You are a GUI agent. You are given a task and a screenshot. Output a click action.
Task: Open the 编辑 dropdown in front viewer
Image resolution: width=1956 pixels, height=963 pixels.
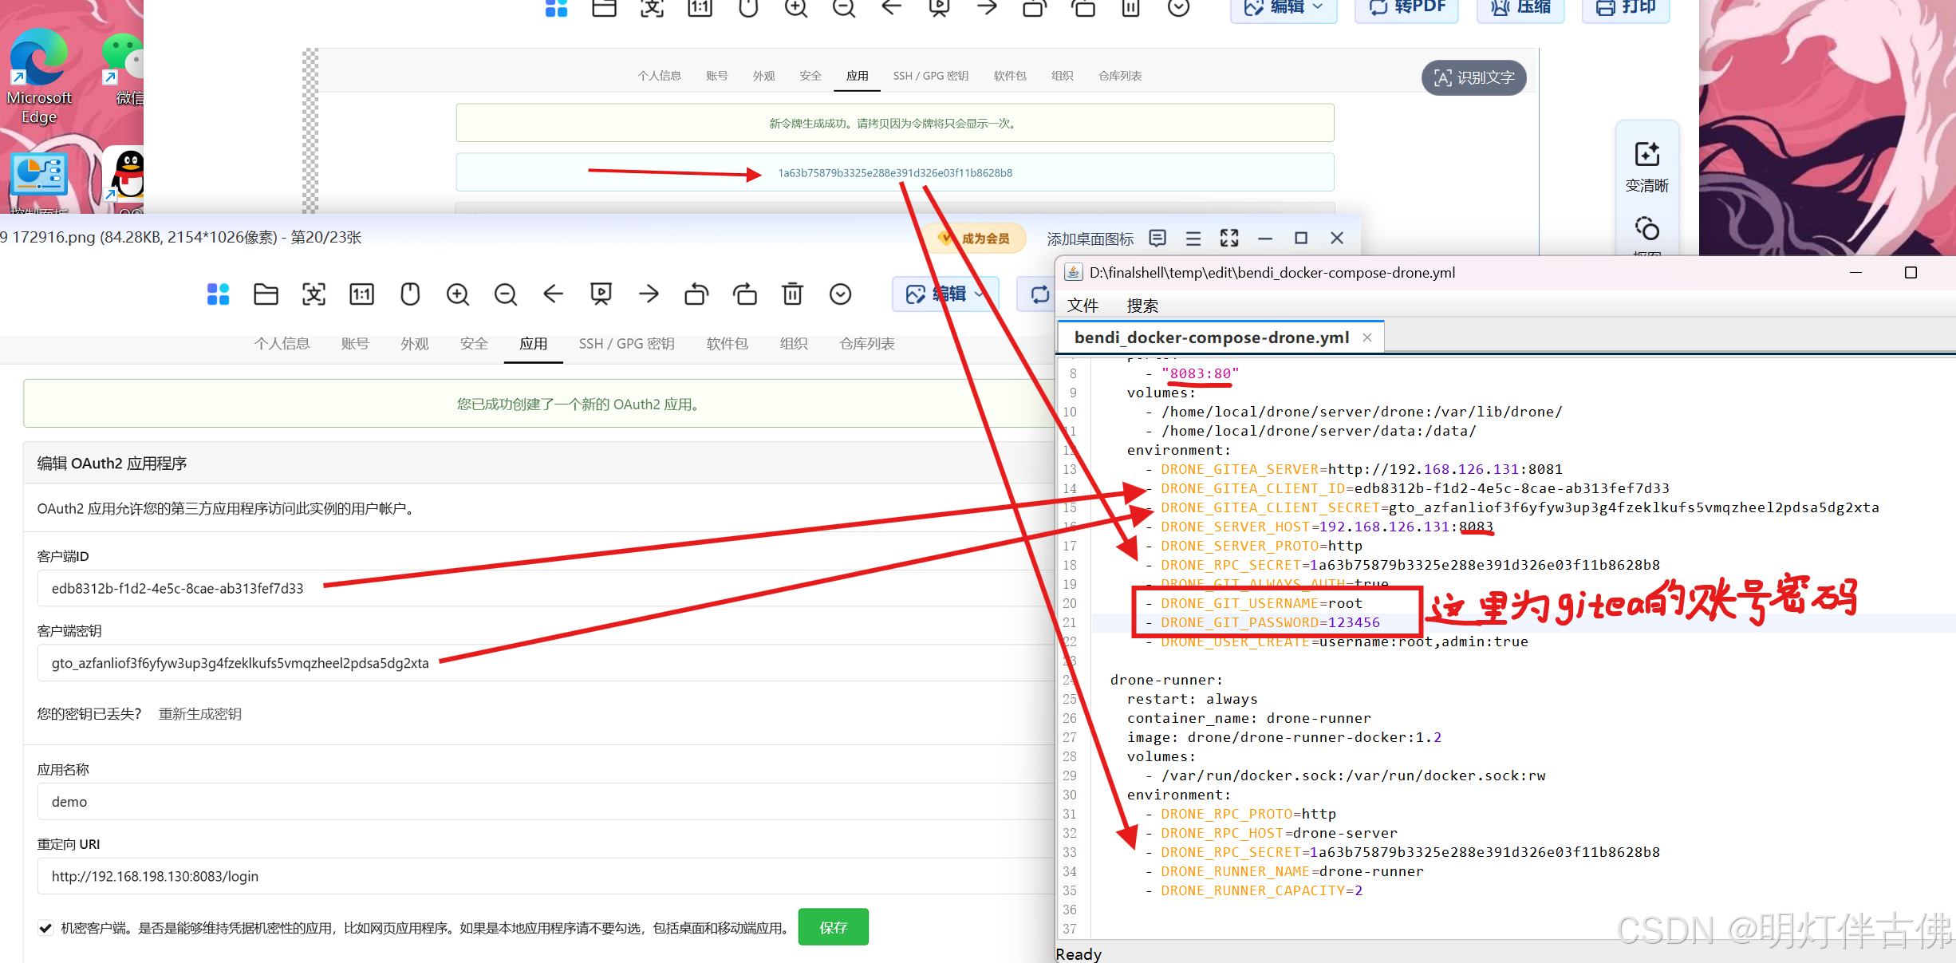tap(944, 294)
